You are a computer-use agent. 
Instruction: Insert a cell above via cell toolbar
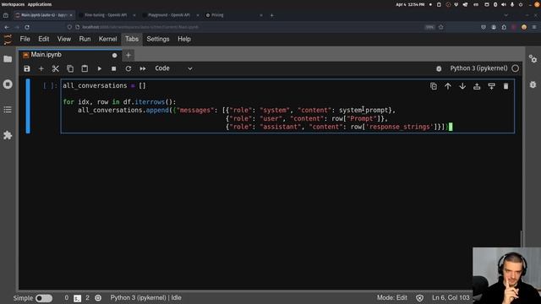[477, 86]
